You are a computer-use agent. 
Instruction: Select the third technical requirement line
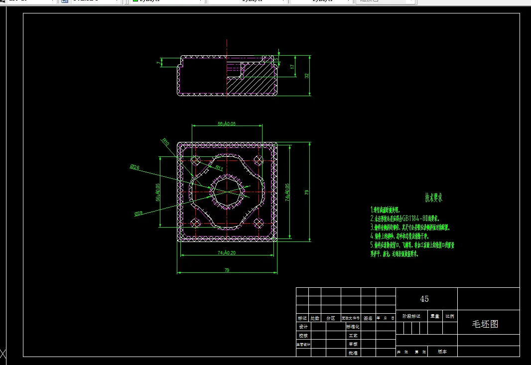click(410, 227)
